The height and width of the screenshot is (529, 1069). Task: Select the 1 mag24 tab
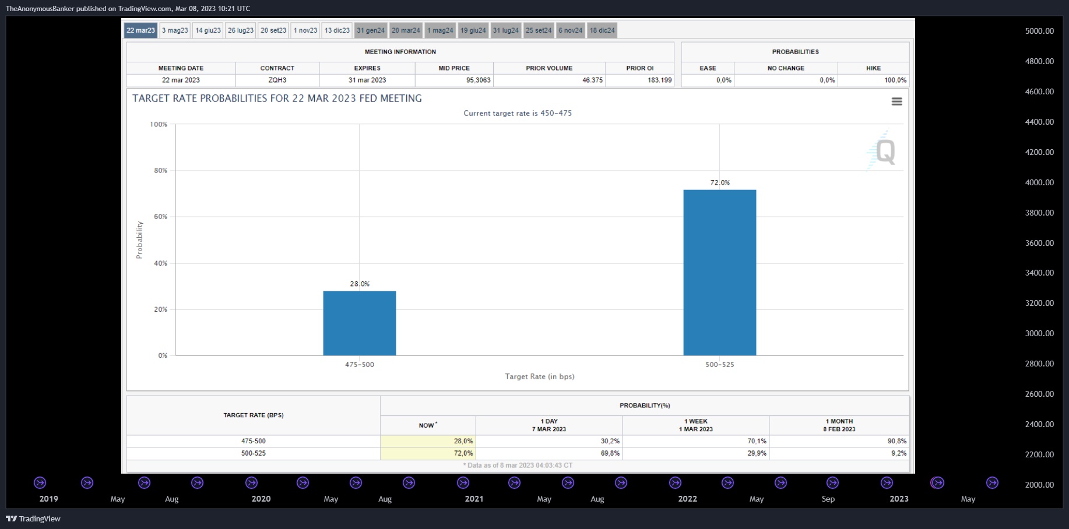(440, 30)
